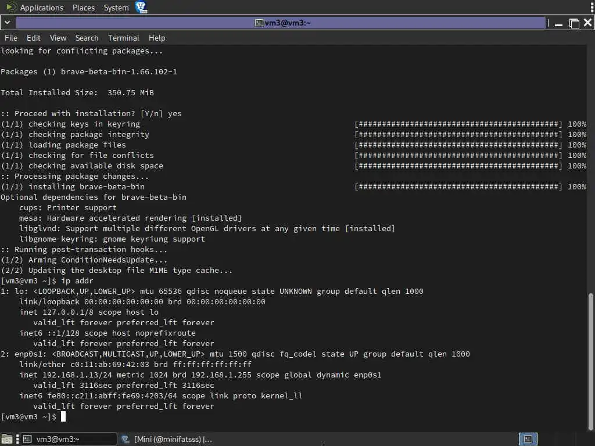Click the 'ip addr' command text
Screen dimensions: 595x446
click(x=77, y=280)
